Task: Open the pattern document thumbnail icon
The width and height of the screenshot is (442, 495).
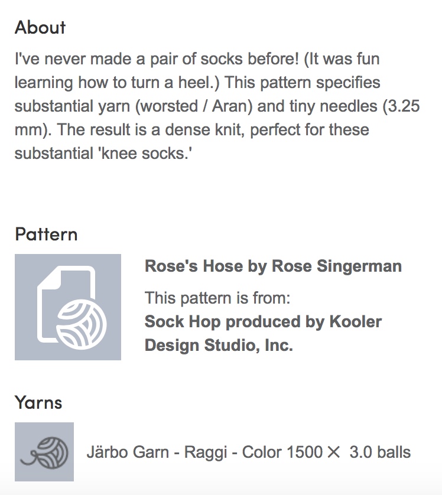Action: click(x=68, y=307)
